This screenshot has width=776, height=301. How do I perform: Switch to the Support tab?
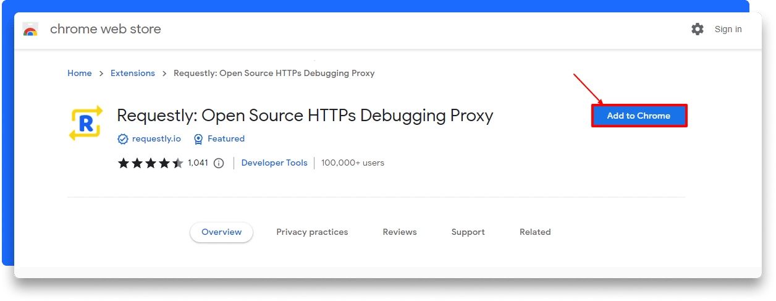(468, 232)
